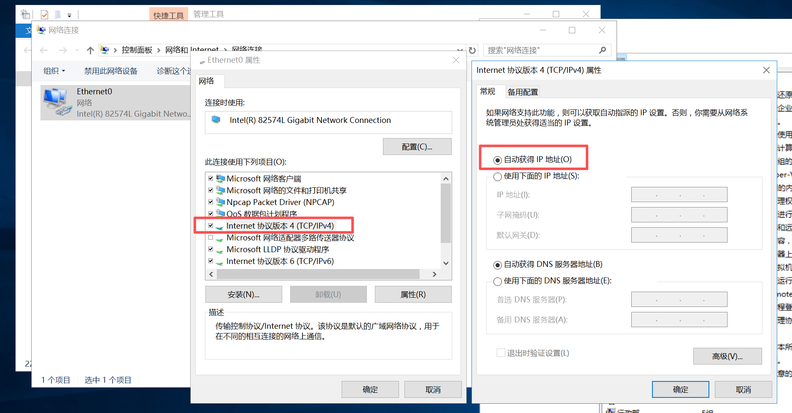Click the up-arrow navigation icon
792x413 pixels.
click(x=90, y=51)
